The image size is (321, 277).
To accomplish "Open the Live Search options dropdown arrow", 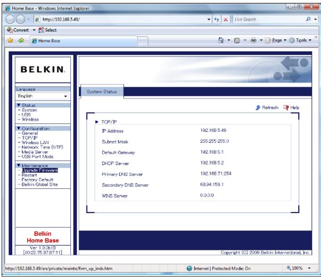I will click(316, 20).
